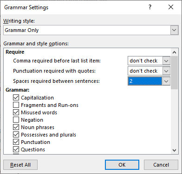The width and height of the screenshot is (182, 174).
Task: Click the Reset All button
Action: pyautogui.click(x=20, y=165)
